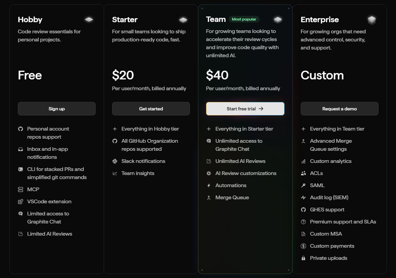Screen dimensions: 396x278
Task: Click the Custom analytics text
Action: click(x=331, y=161)
